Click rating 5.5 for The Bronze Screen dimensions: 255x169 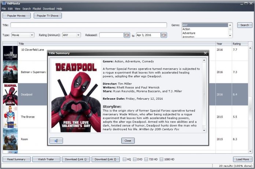pyautogui.click(x=235, y=117)
